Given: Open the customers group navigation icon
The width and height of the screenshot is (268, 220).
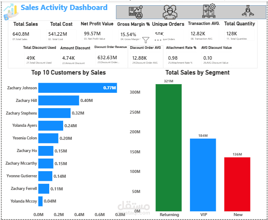Looking at the screenshot, I should click(169, 12).
